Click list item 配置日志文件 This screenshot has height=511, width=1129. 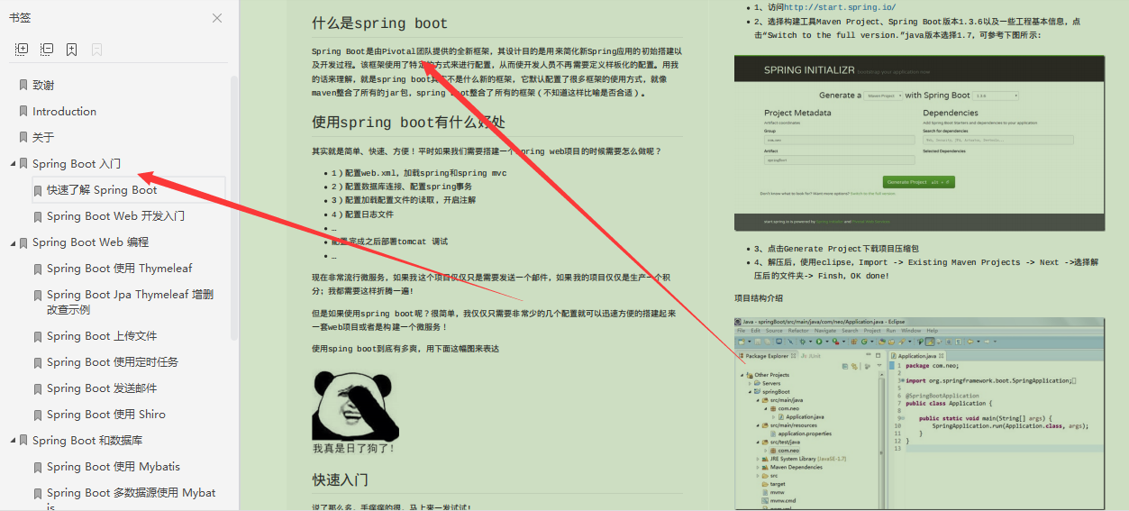pos(362,214)
